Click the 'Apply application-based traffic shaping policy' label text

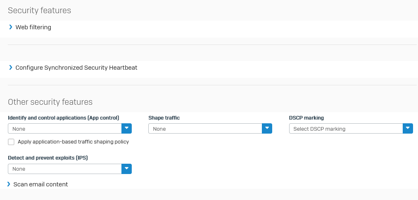[73, 142]
